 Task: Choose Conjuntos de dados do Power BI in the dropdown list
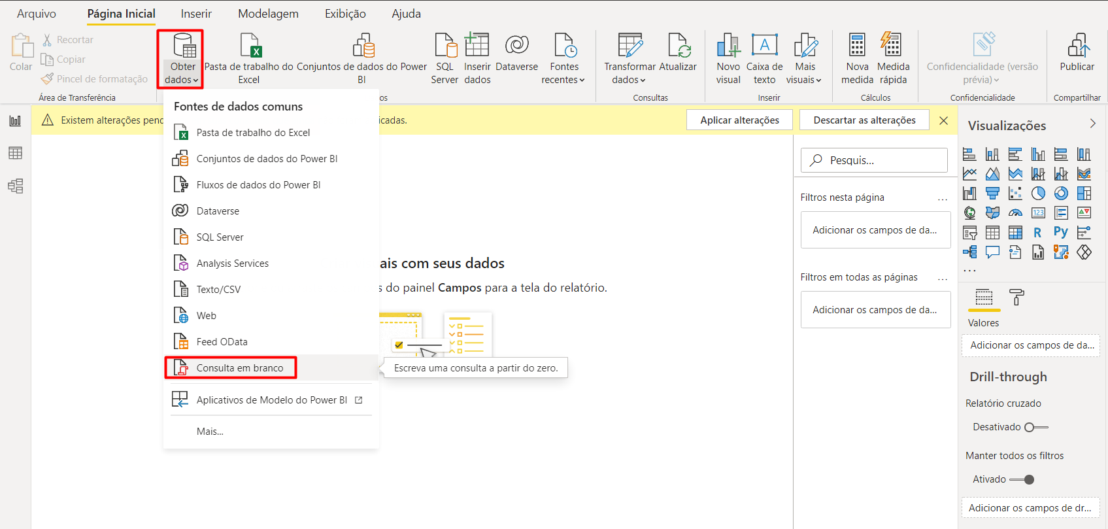tap(271, 159)
